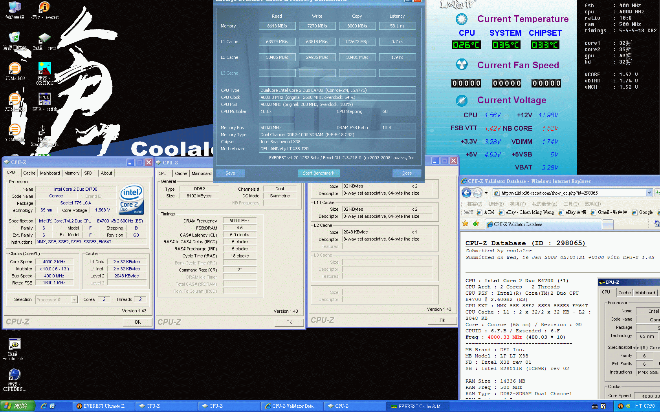The width and height of the screenshot is (660, 412).
Task: Click the ATM link in IE links bar
Action: (485, 212)
